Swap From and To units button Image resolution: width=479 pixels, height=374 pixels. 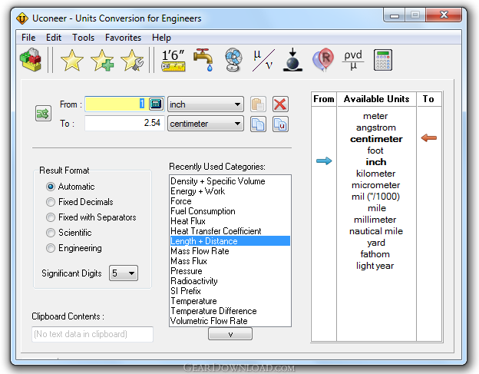pyautogui.click(x=43, y=114)
